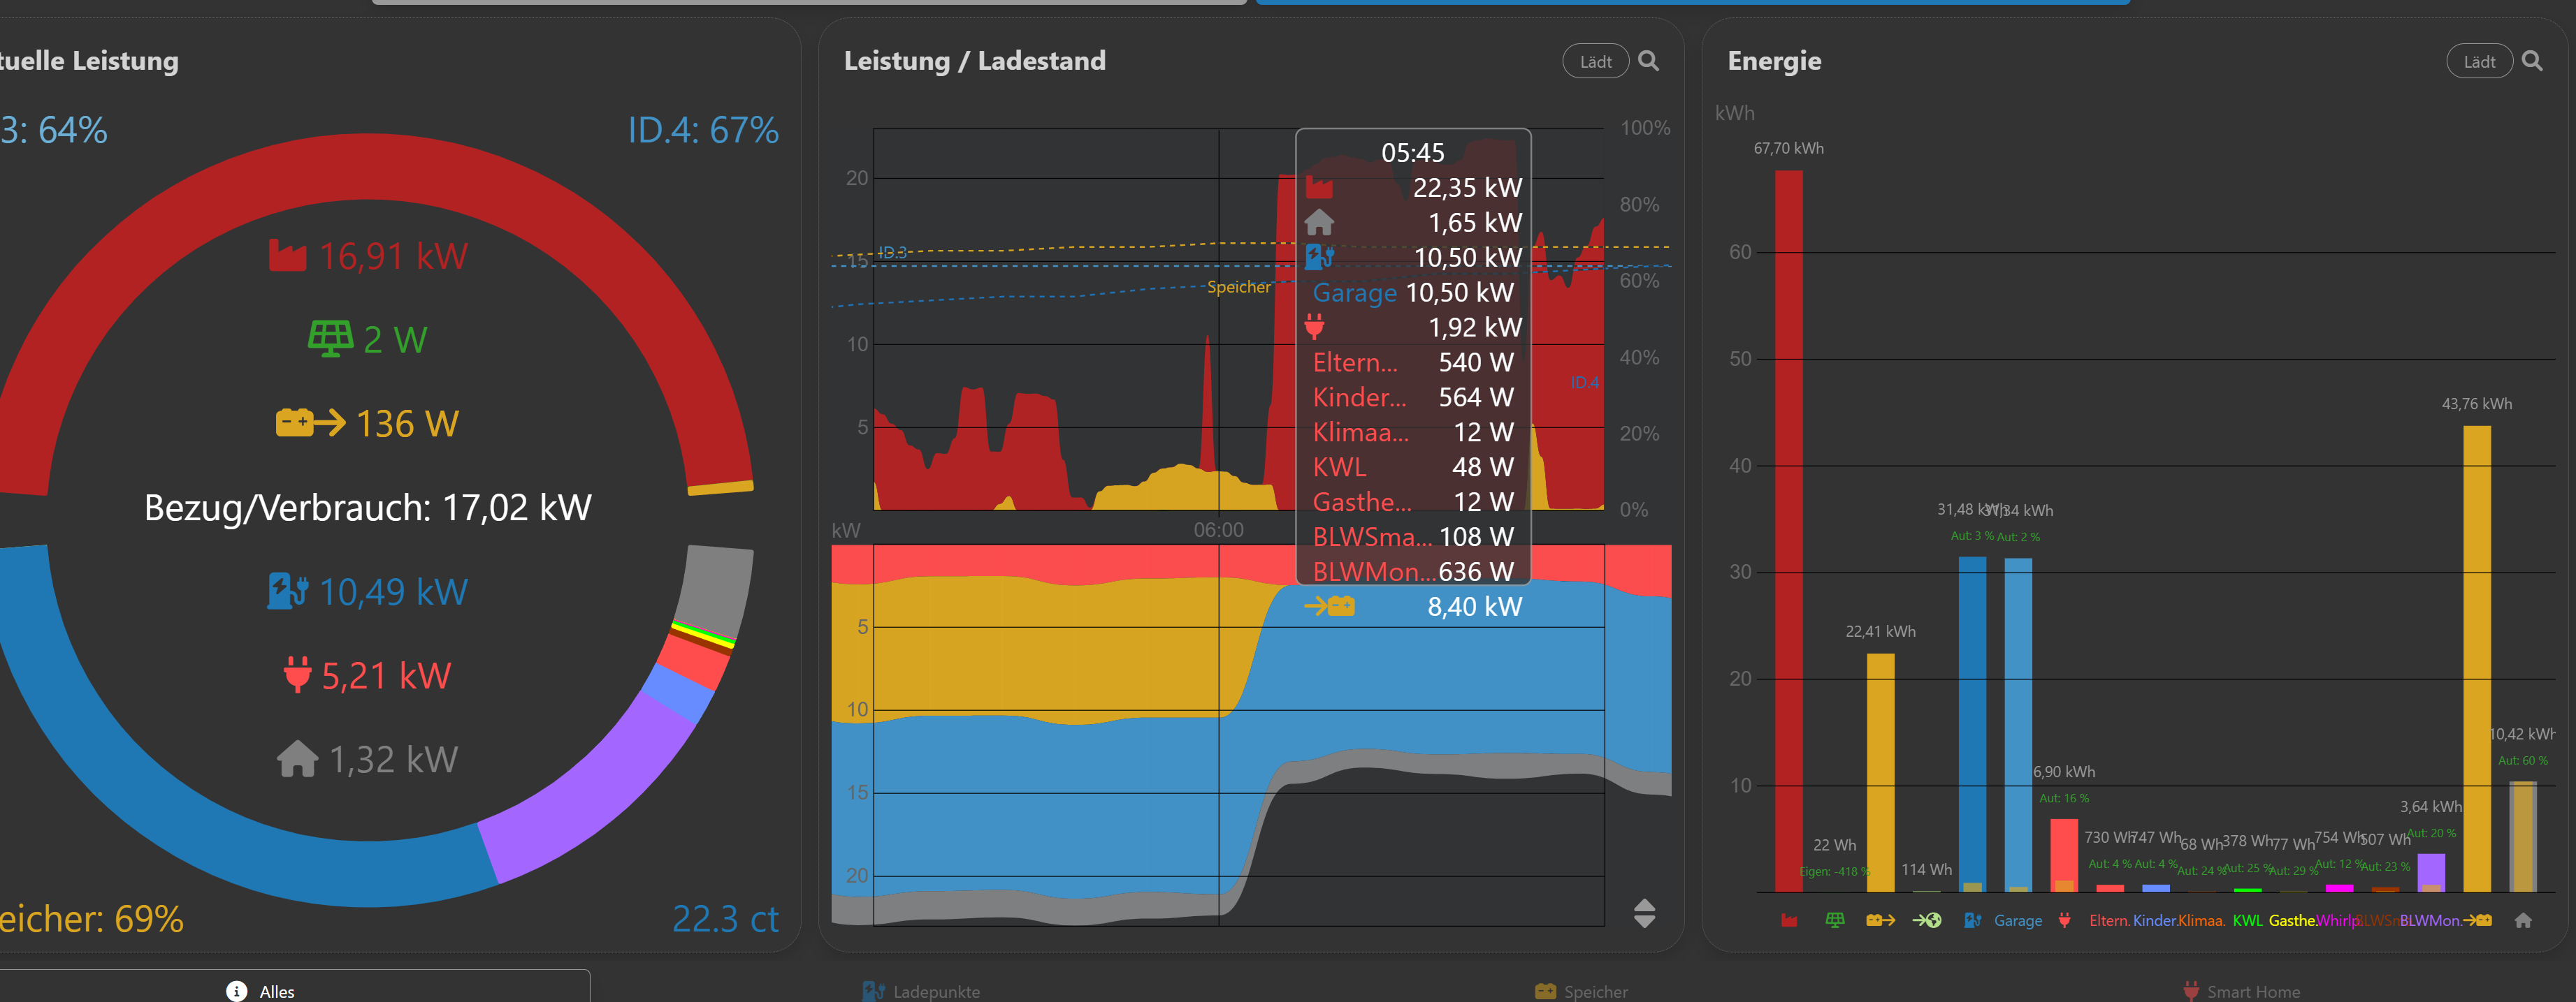Click the gray house icon in Energie legend
The width and height of the screenshot is (2576, 1002).
tap(2523, 920)
